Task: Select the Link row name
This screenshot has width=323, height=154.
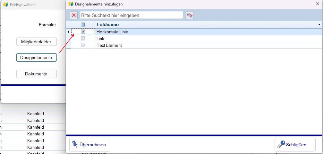Action: coord(100,38)
